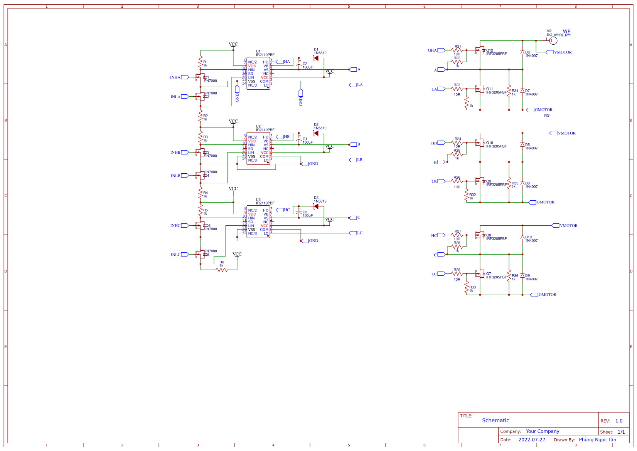Click the Schematic title text
Screen dimensions: 637x451
point(495,421)
